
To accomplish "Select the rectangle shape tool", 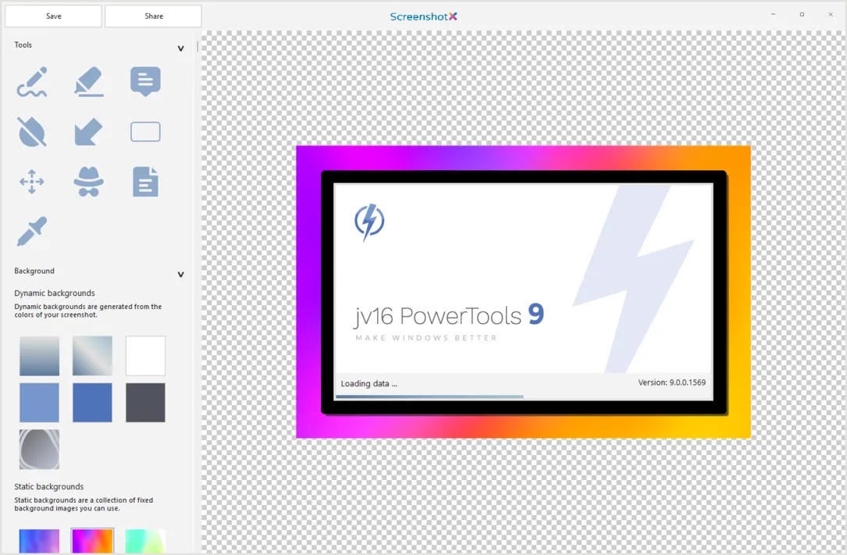I will pos(145,132).
